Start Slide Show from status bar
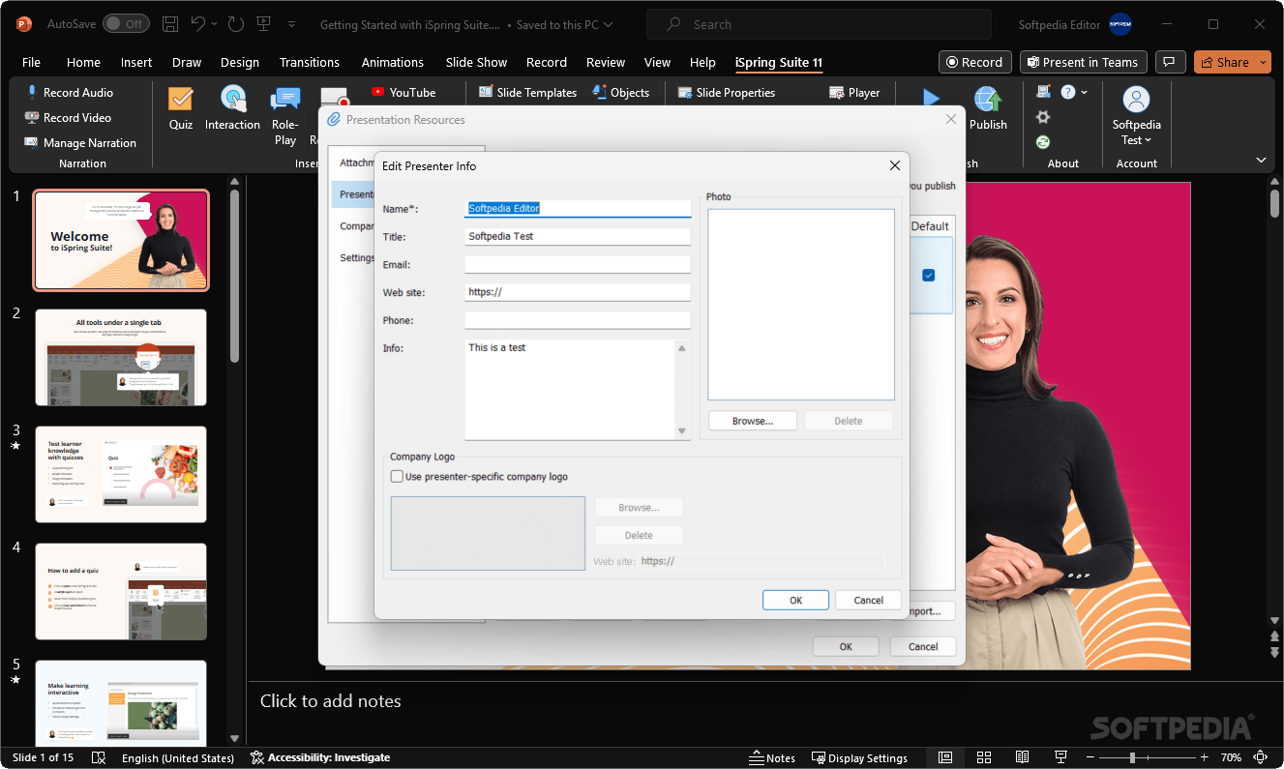The height and width of the screenshot is (769, 1284). [1060, 757]
